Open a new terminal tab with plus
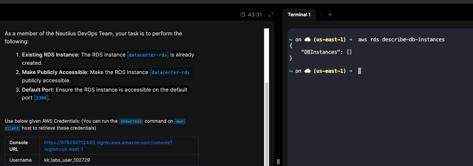 [330, 15]
